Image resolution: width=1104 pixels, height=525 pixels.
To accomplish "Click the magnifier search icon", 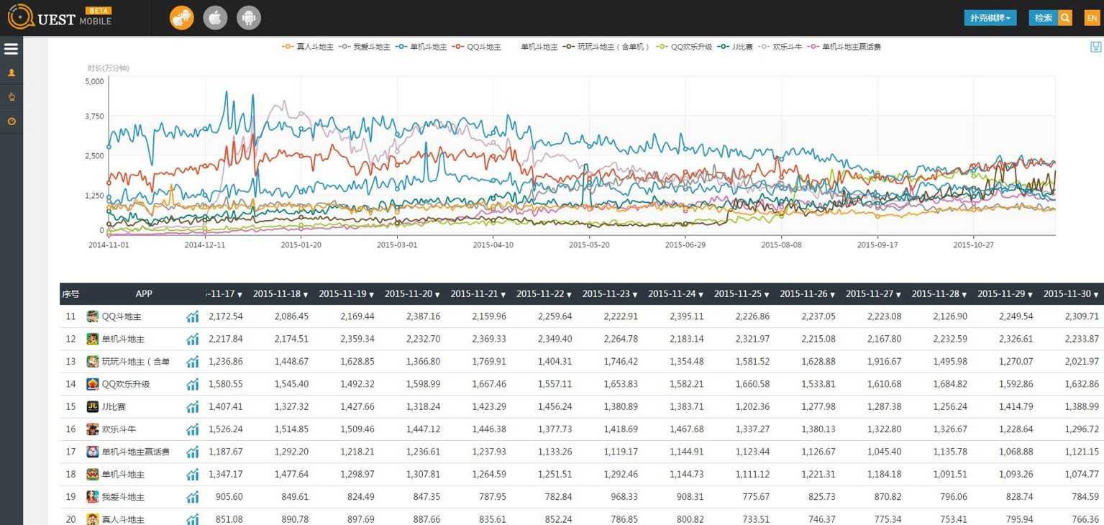I will pos(1064,18).
